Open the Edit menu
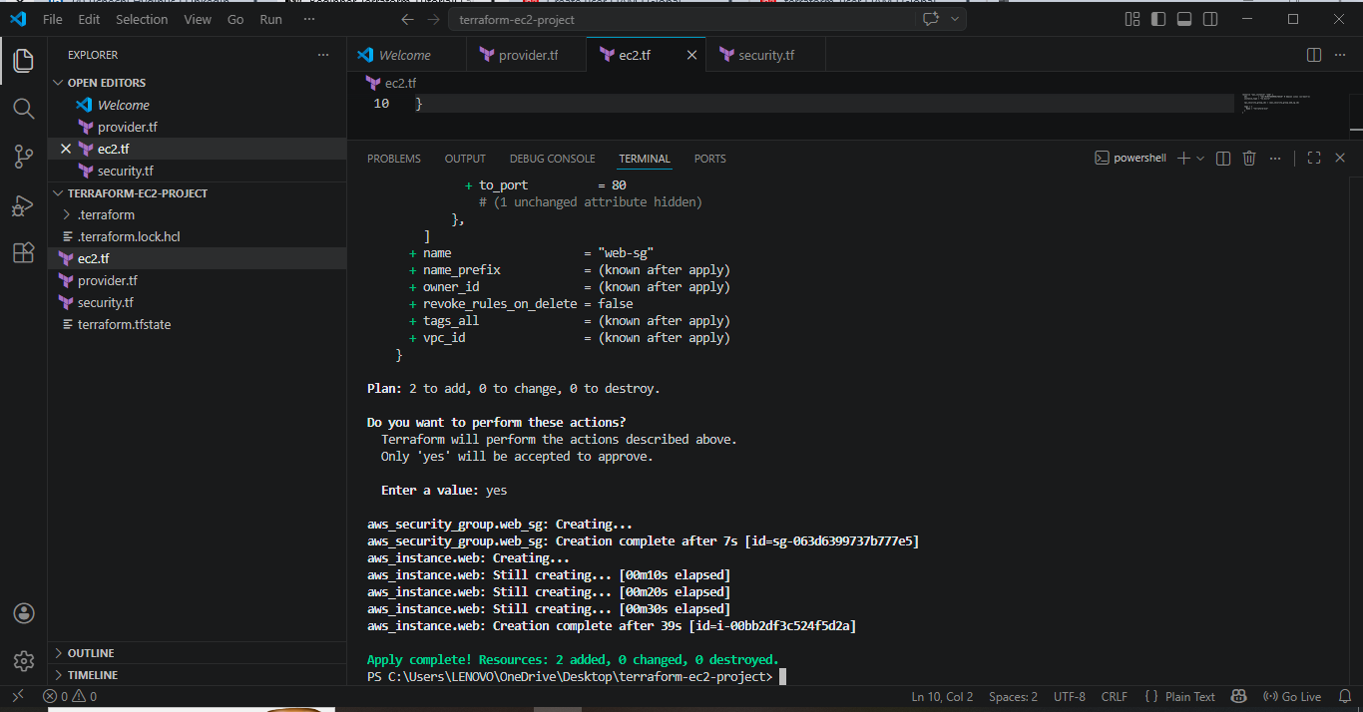This screenshot has height=712, width=1363. (89, 19)
